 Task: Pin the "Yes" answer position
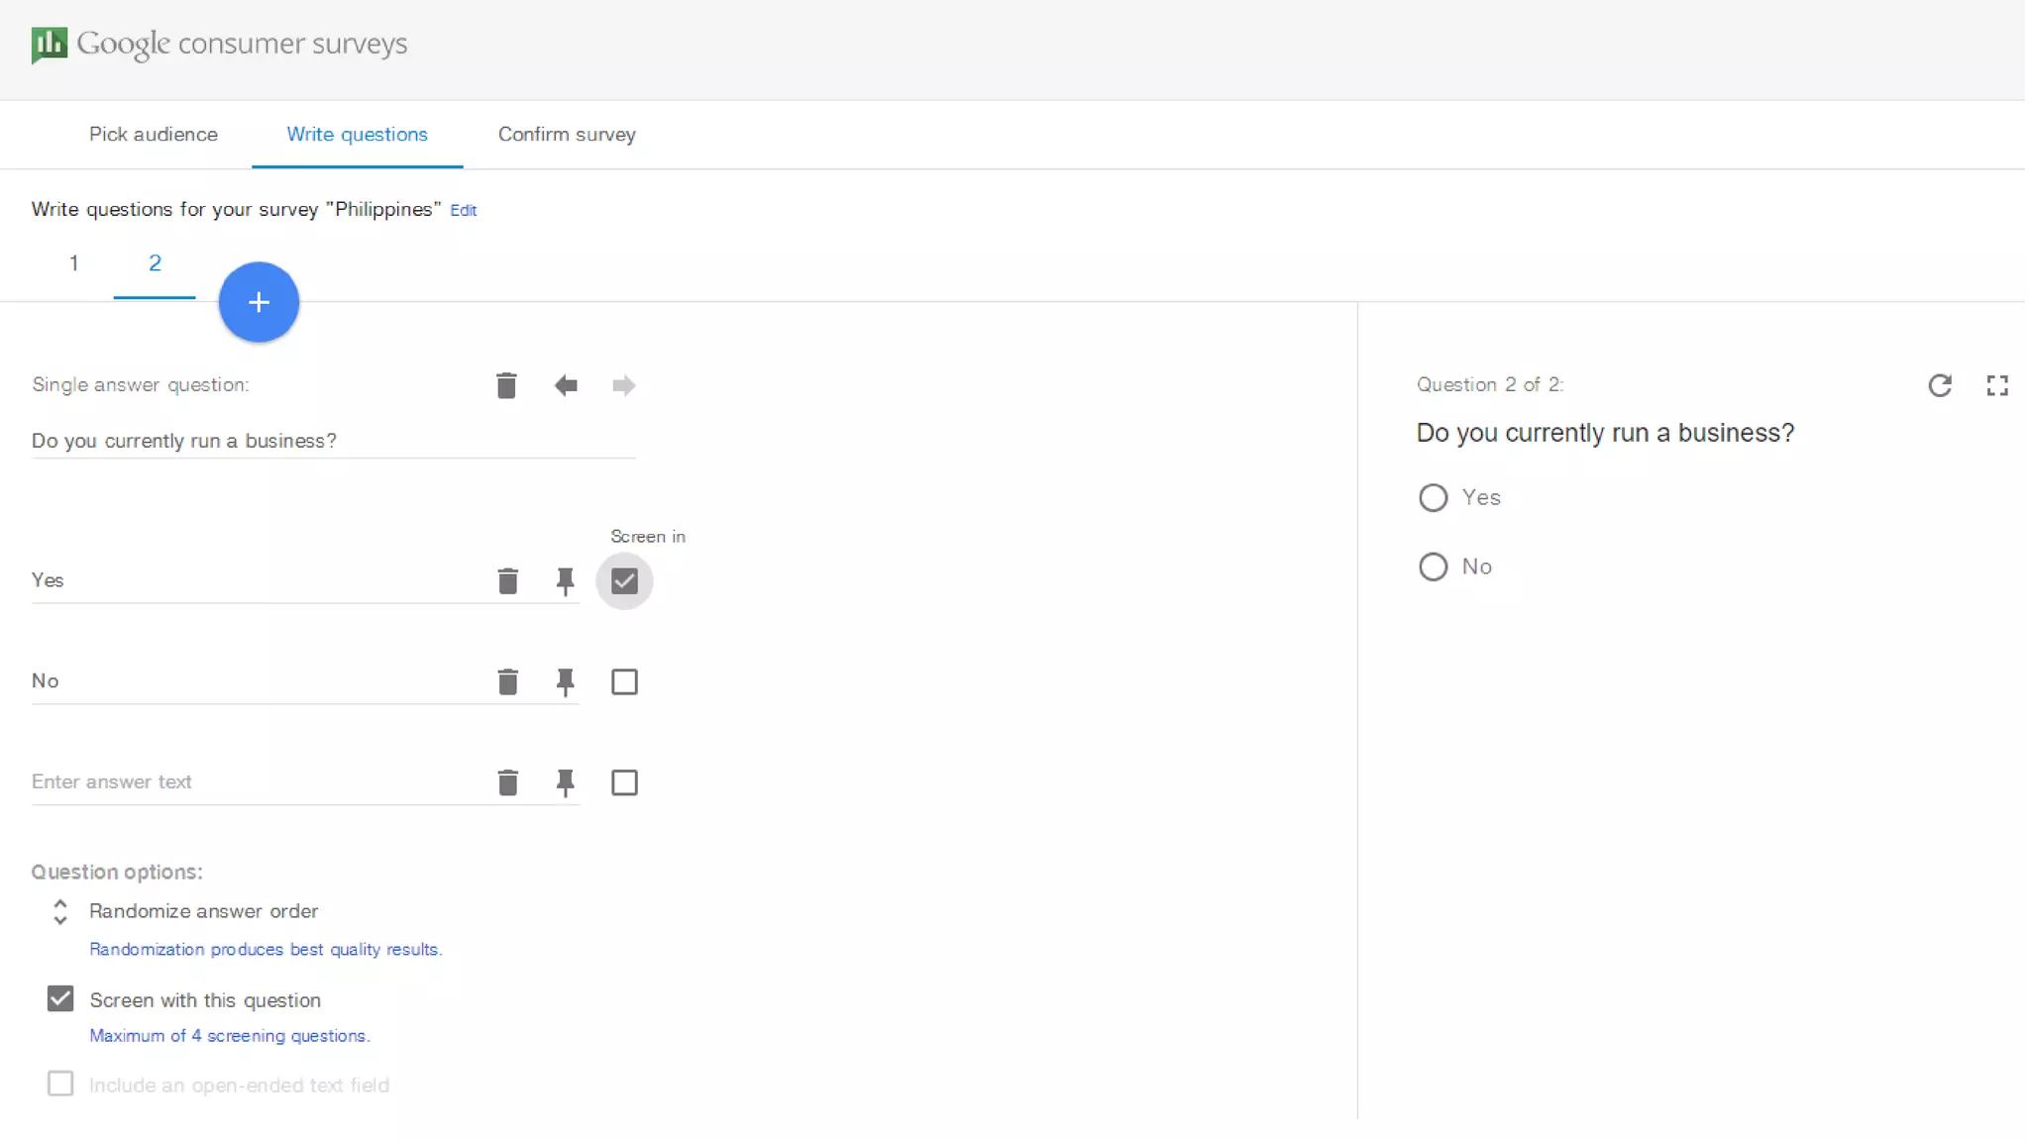(x=565, y=581)
